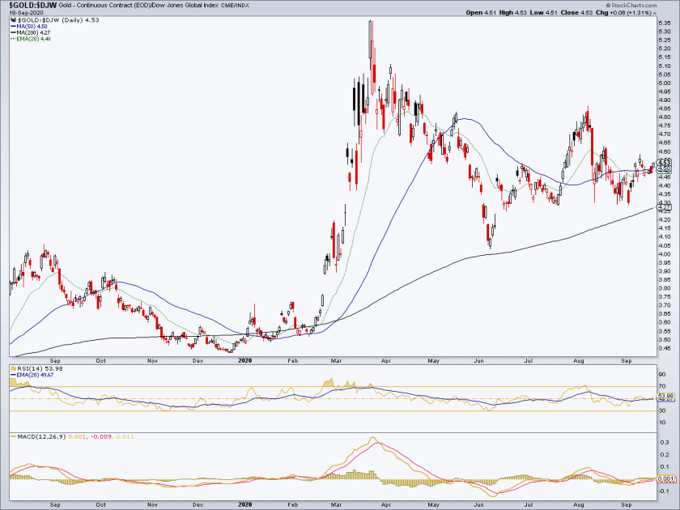Click the green dotted EMA(20) legend marker
This screenshot has height=510, width=680.
click(x=14, y=39)
